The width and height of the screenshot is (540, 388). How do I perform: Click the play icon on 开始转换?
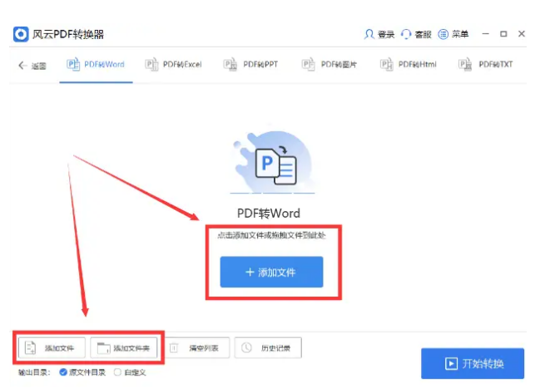click(451, 364)
